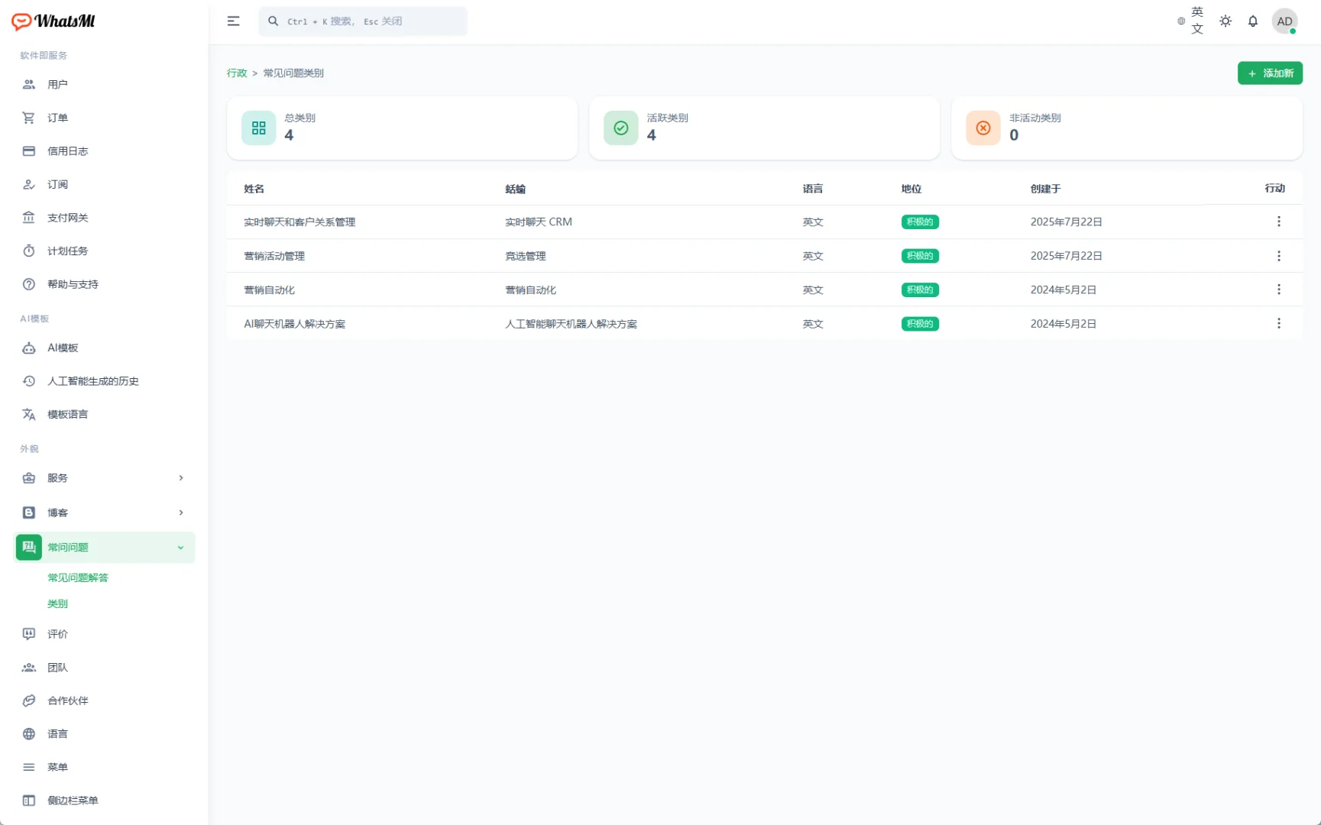
Task: Click the search magnifier icon
Action: 273,21
